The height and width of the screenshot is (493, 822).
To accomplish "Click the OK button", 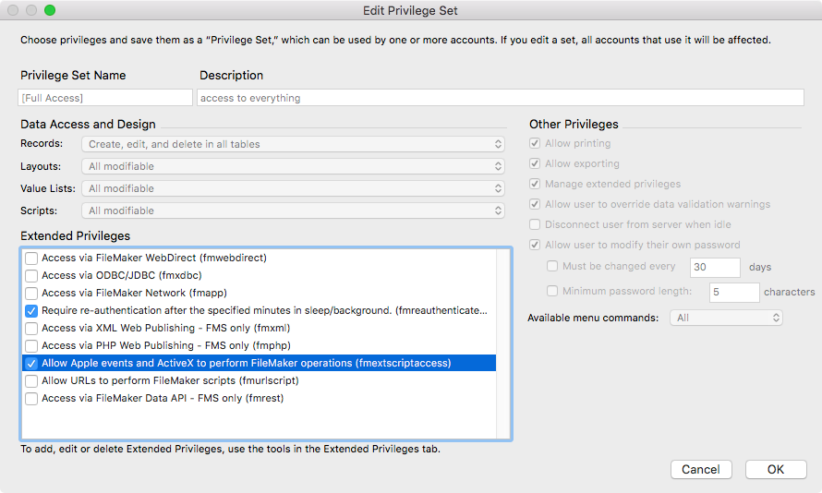I will coord(776,469).
